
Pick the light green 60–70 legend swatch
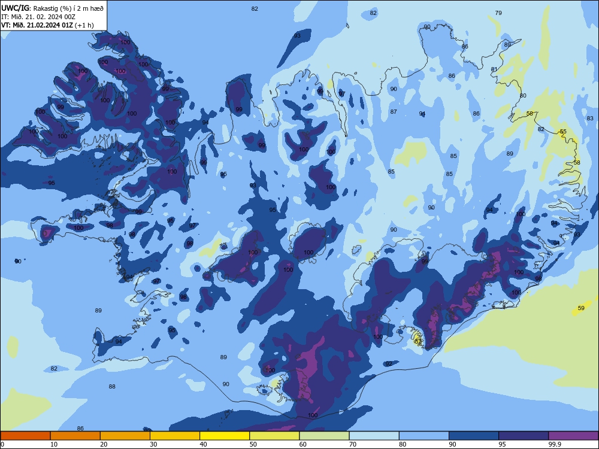pyautogui.click(x=324, y=436)
